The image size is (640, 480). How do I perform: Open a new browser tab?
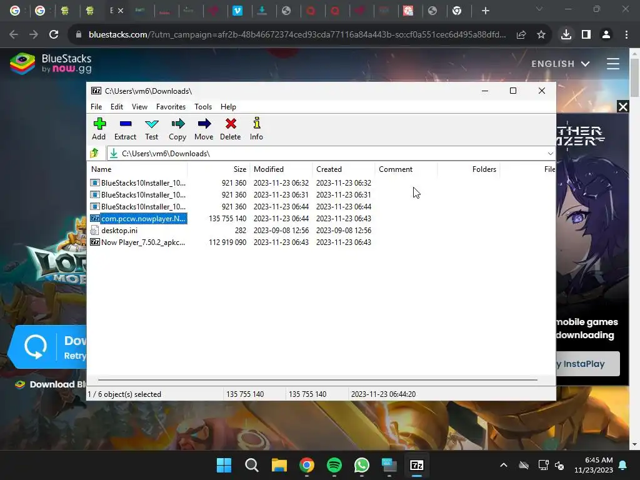485,11
